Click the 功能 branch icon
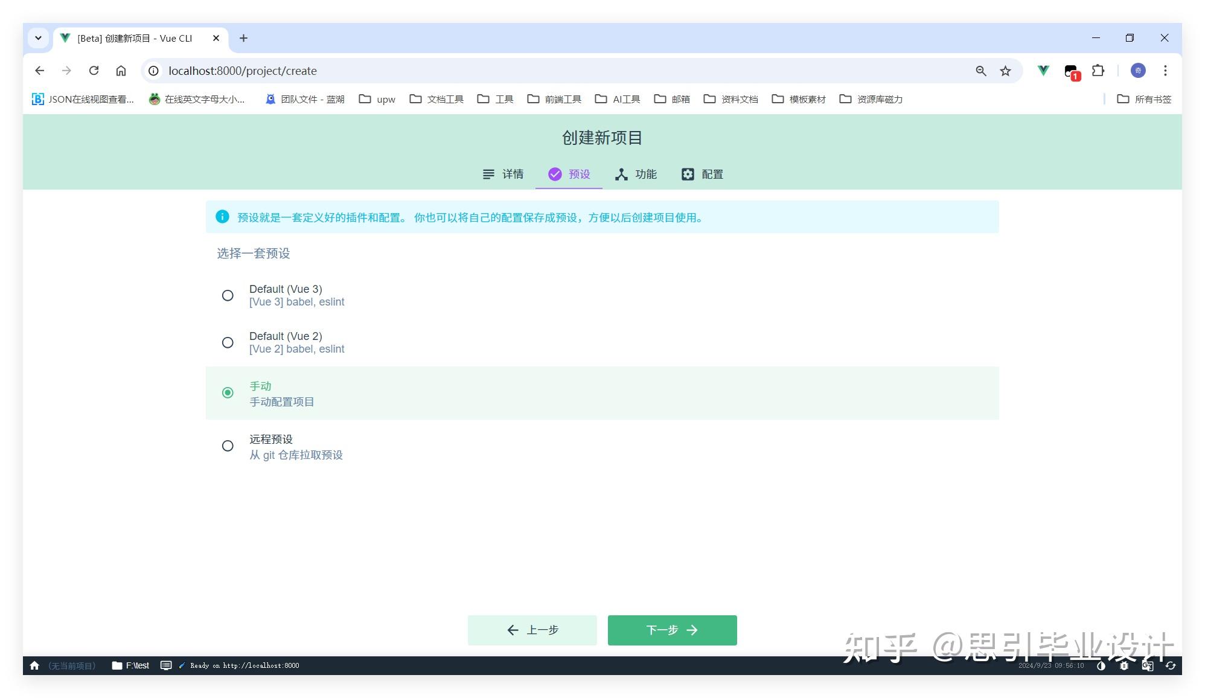This screenshot has height=698, width=1205. (621, 174)
